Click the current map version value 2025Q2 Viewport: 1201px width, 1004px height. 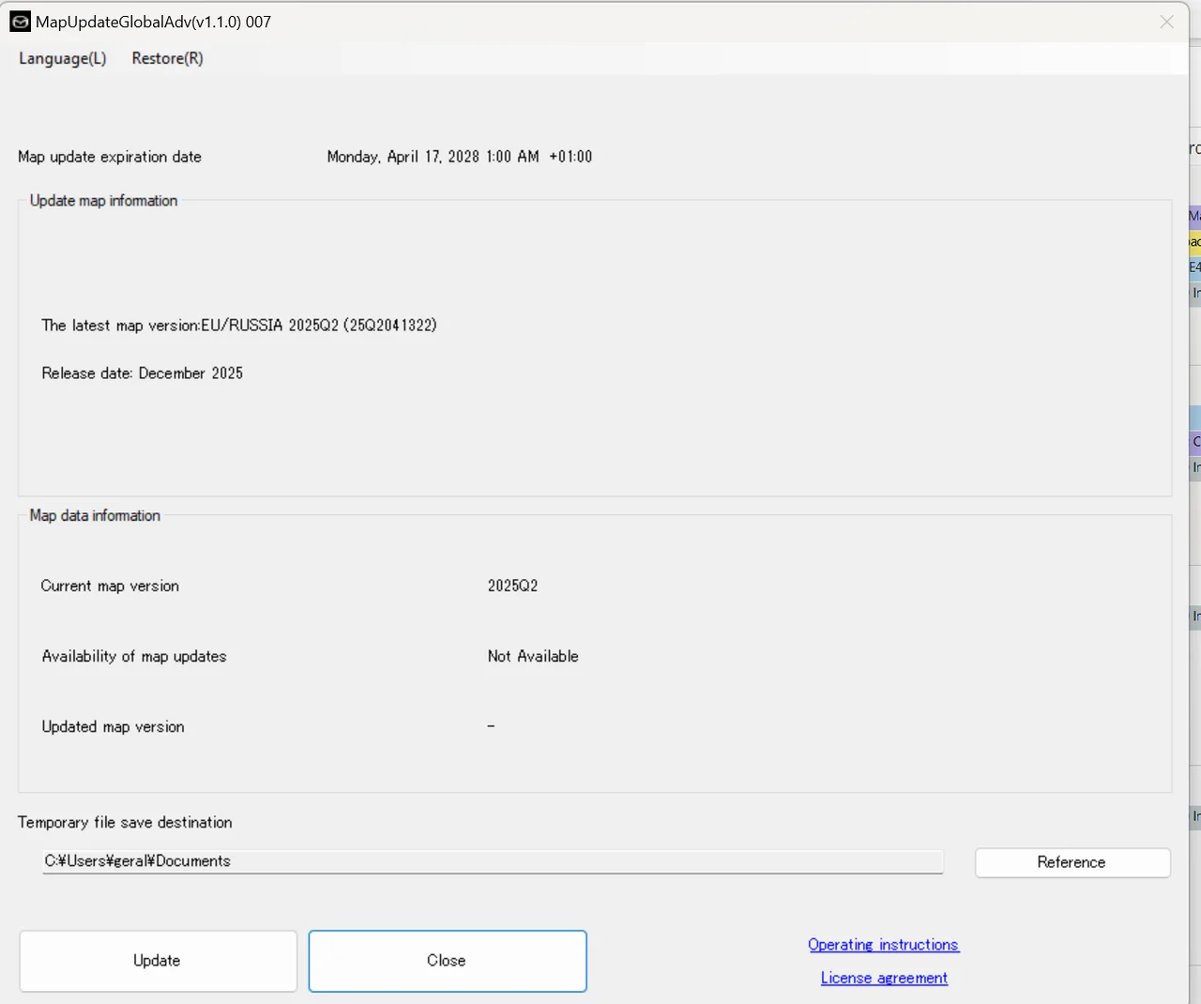(x=512, y=586)
